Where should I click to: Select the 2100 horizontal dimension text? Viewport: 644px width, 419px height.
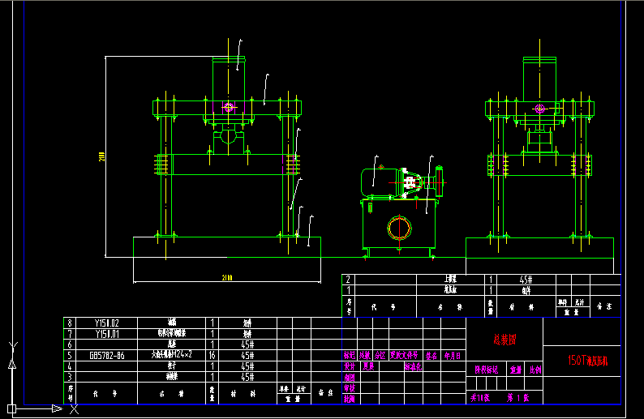click(x=226, y=278)
